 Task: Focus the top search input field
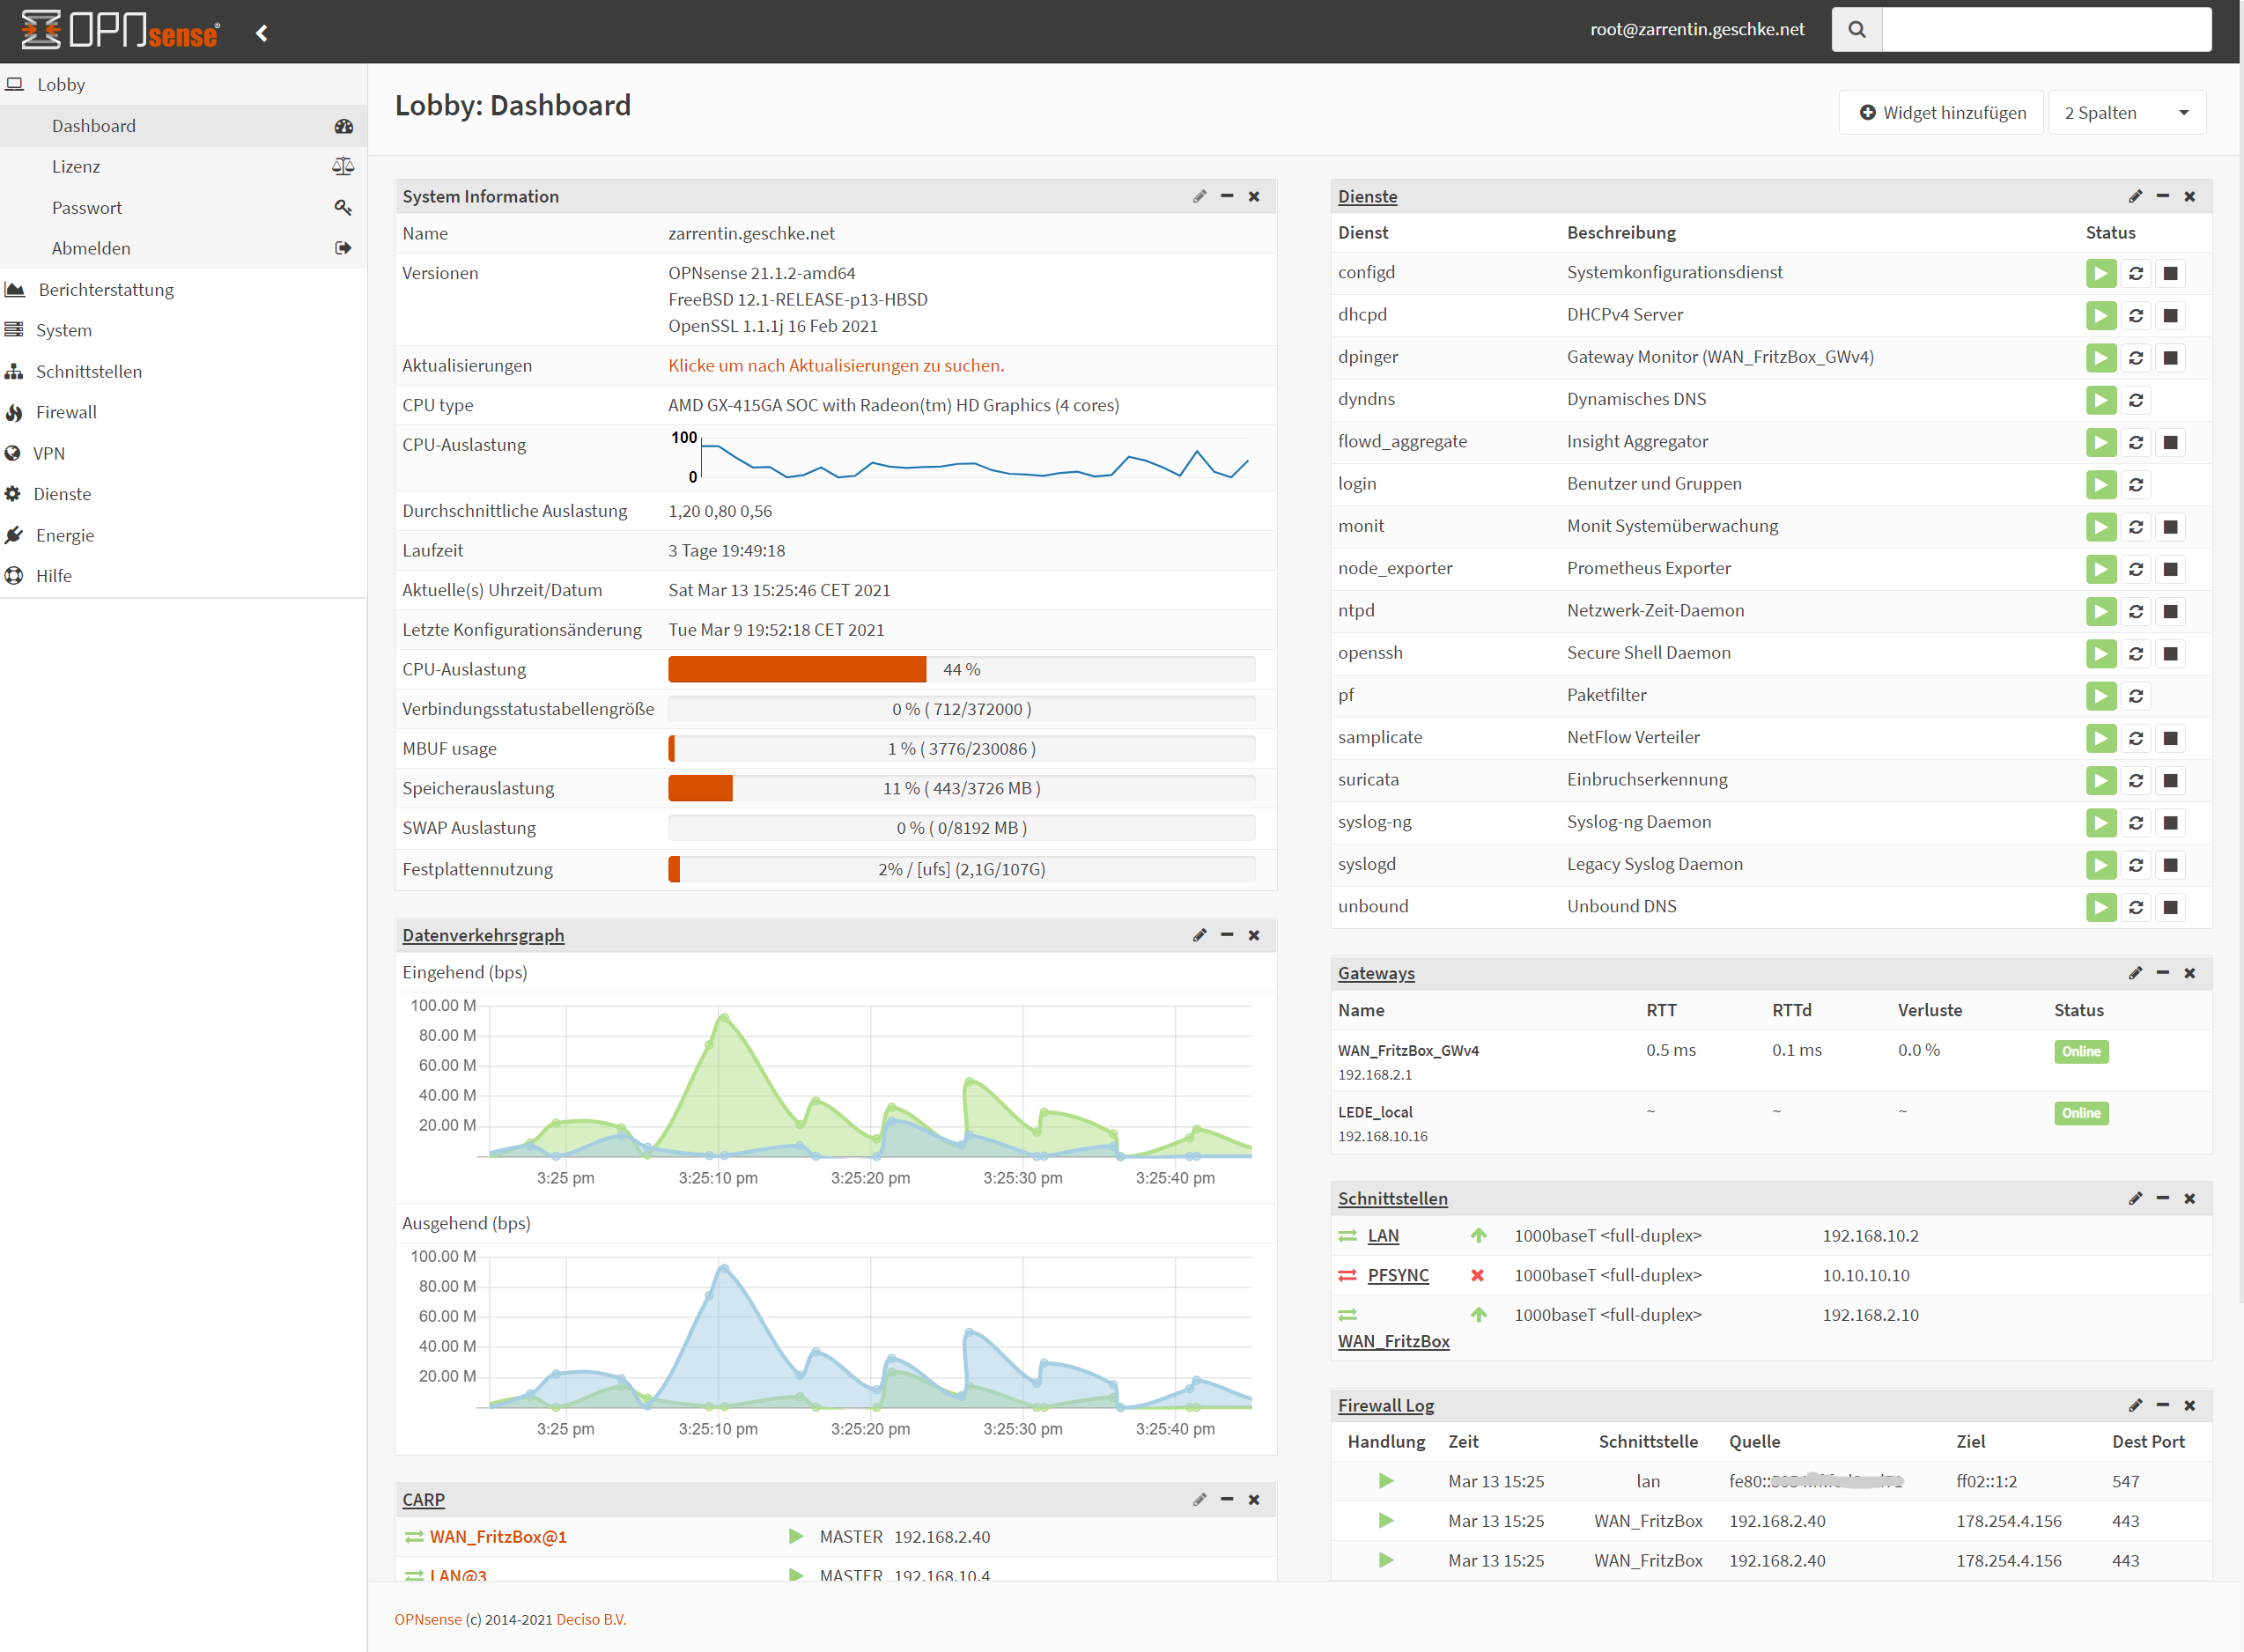pyautogui.click(x=2046, y=30)
